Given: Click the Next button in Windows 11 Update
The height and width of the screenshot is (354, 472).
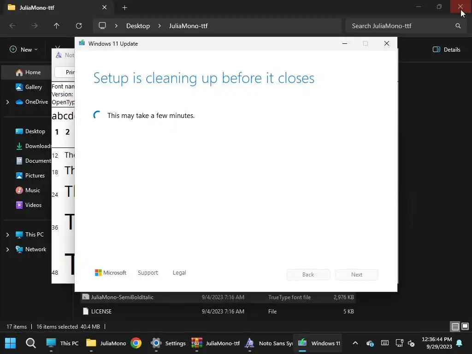Looking at the screenshot, I should 357,275.
